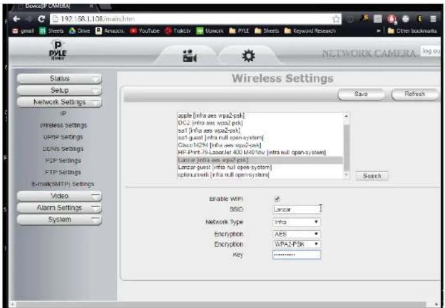
Task: Collapse the Network Settings section
Action: (x=59, y=102)
